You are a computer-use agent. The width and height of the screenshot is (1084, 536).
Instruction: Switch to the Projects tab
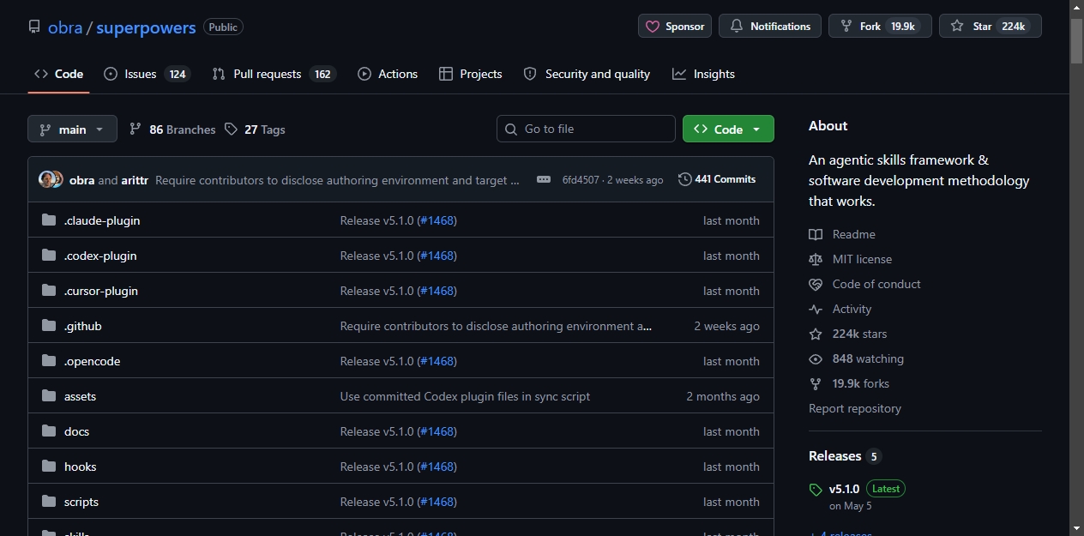click(x=470, y=74)
